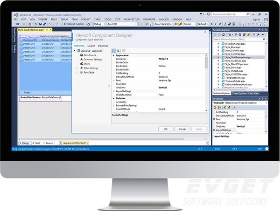This screenshot has width=280, height=211.
Task: Click Home icon in Solution Explorer toolbar
Action: (224, 34)
